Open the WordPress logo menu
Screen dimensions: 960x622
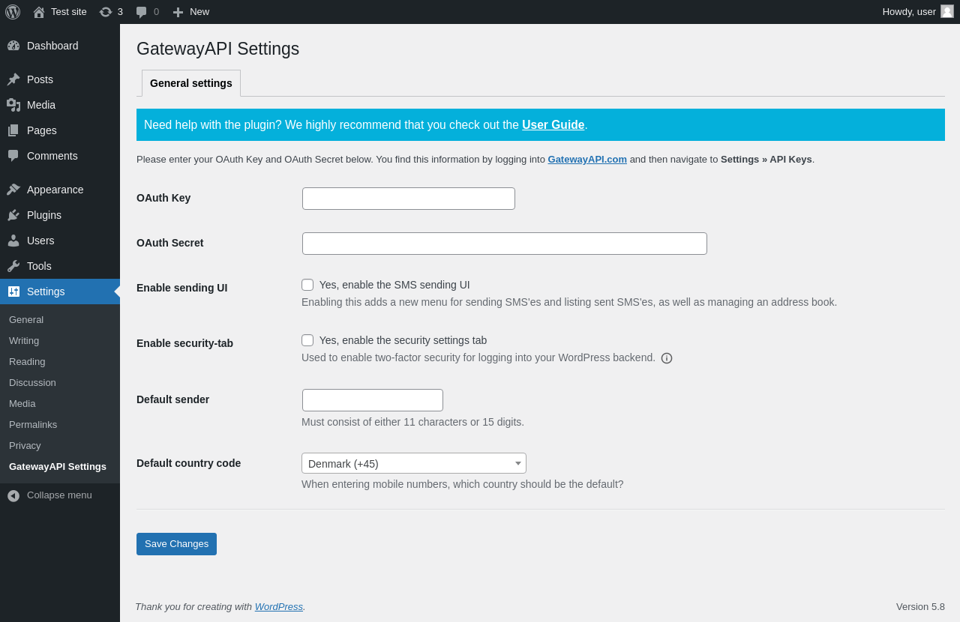pyautogui.click(x=13, y=12)
